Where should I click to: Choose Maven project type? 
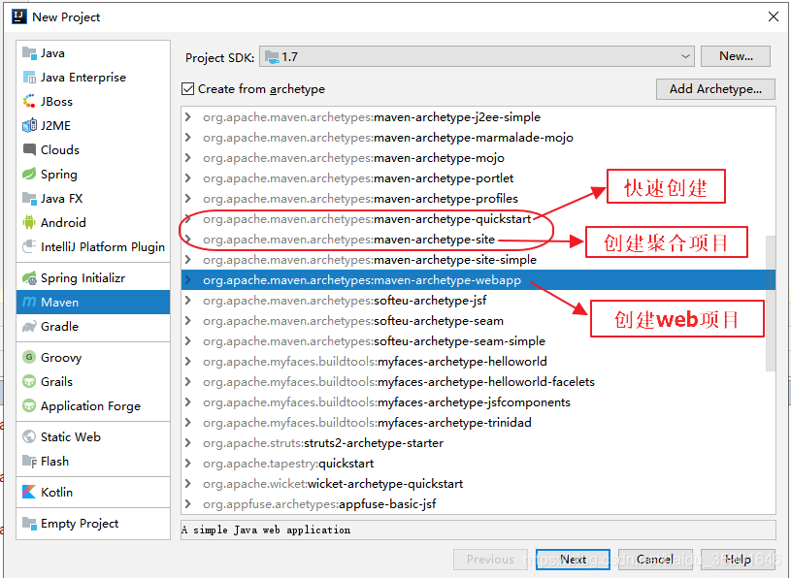93,302
